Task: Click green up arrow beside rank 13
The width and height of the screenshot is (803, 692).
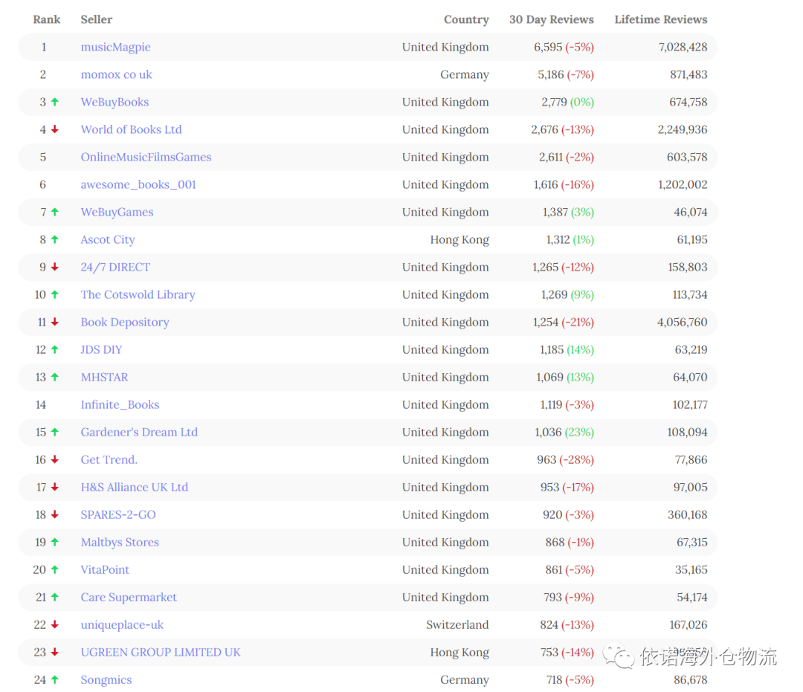Action: coord(55,378)
